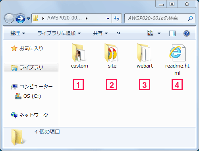Toggle the preview pane button
The width and height of the screenshot is (199, 151).
point(172,33)
